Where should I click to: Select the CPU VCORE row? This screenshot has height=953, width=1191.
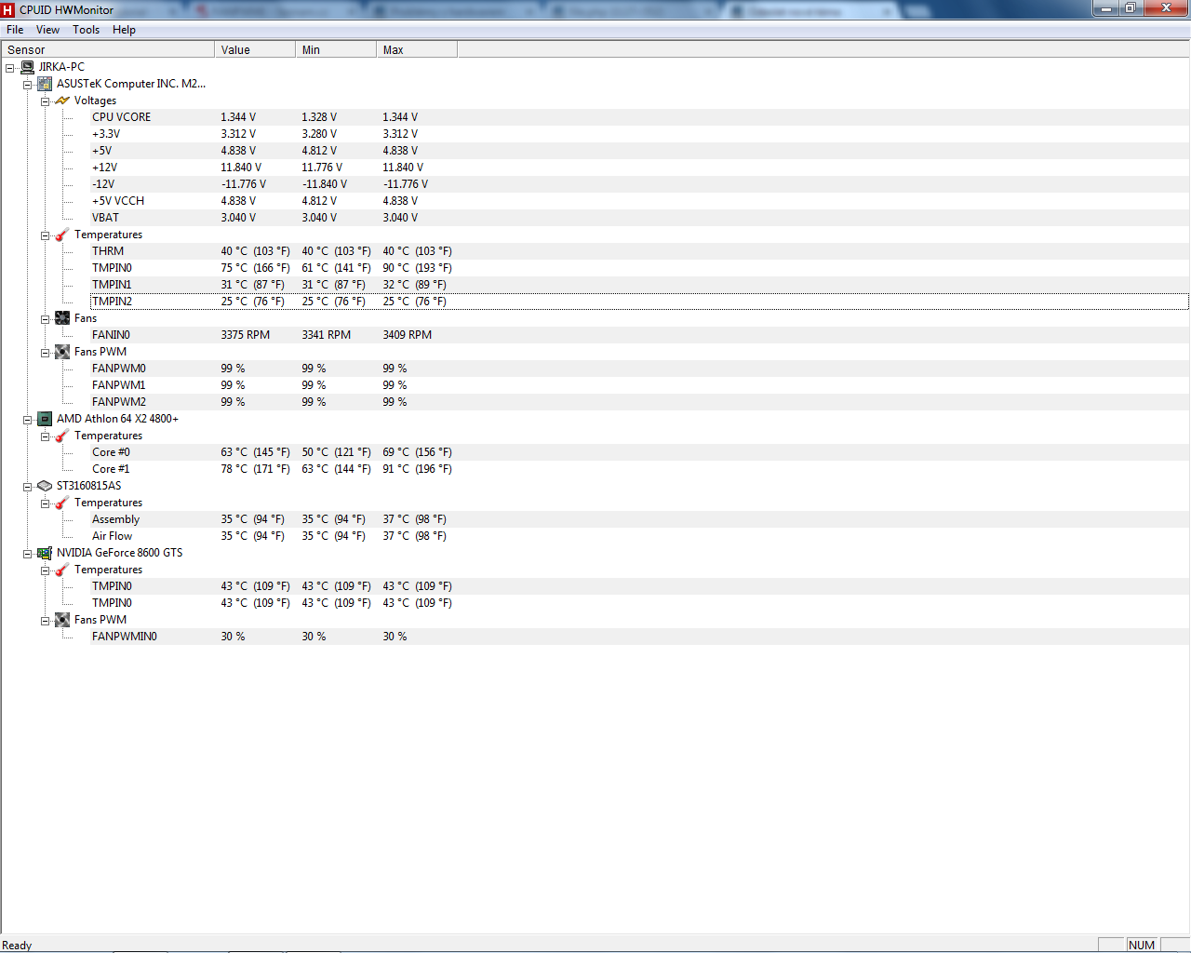[x=639, y=117]
